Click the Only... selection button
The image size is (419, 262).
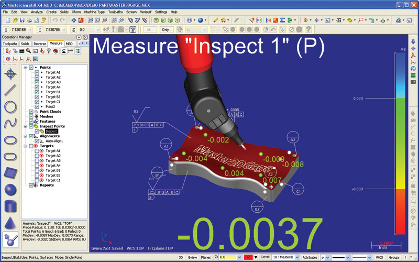click(x=167, y=30)
